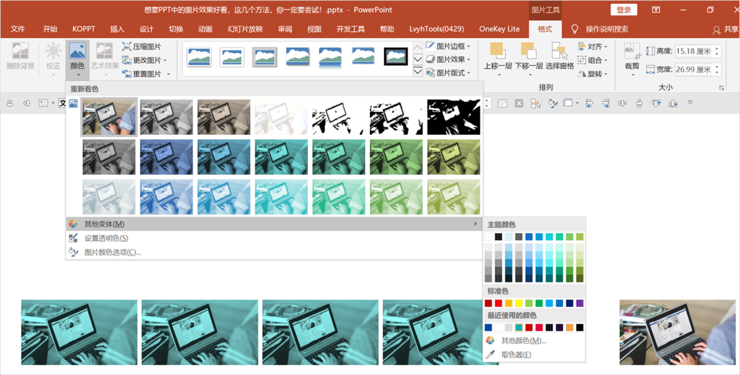This screenshot has width=740, height=375.
Task: Pick the purple standard color swatch
Action: [579, 303]
